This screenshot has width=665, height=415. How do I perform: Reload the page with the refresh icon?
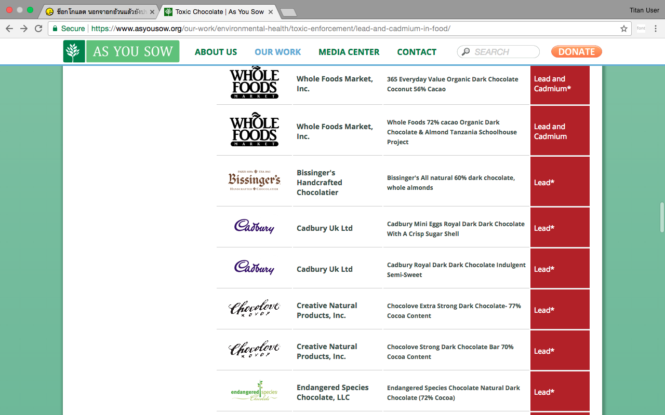click(38, 29)
